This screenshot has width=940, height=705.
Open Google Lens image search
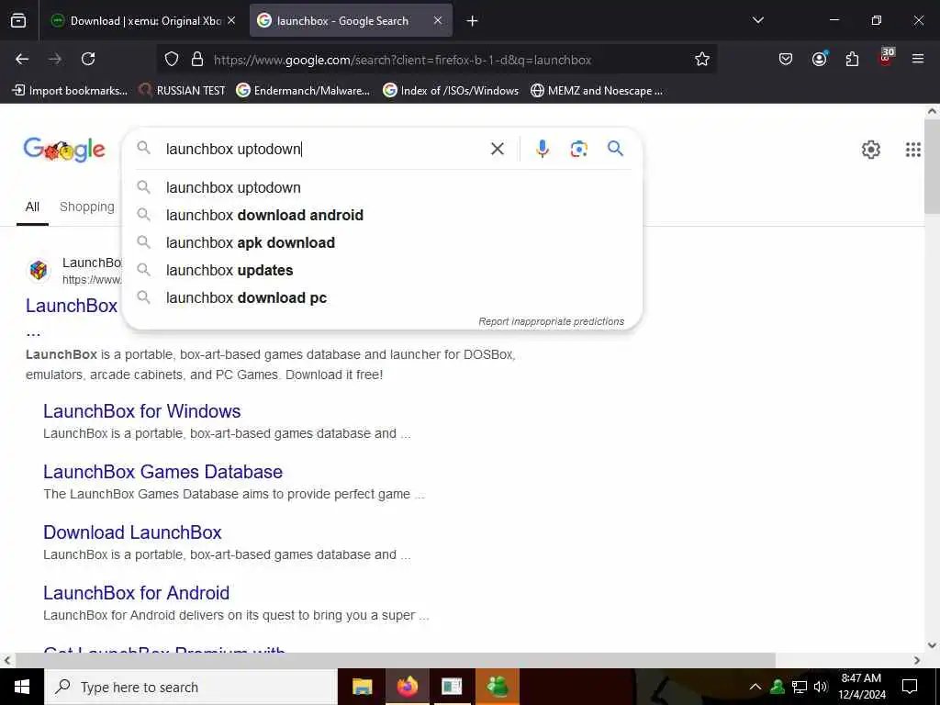point(578,149)
